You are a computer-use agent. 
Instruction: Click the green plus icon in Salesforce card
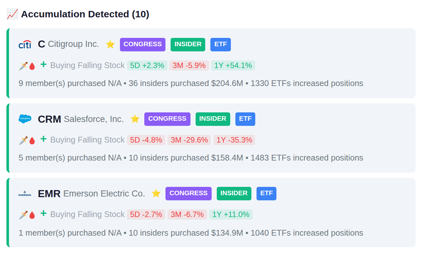tap(44, 139)
